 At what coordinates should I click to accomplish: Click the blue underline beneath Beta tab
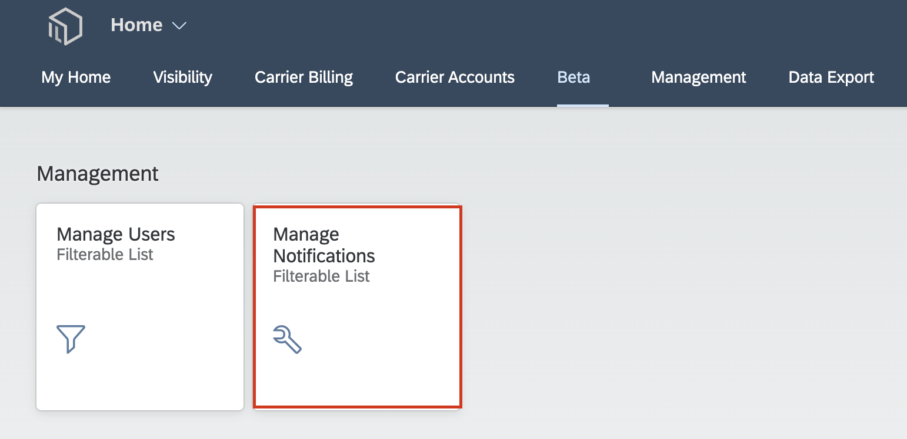[582, 105]
